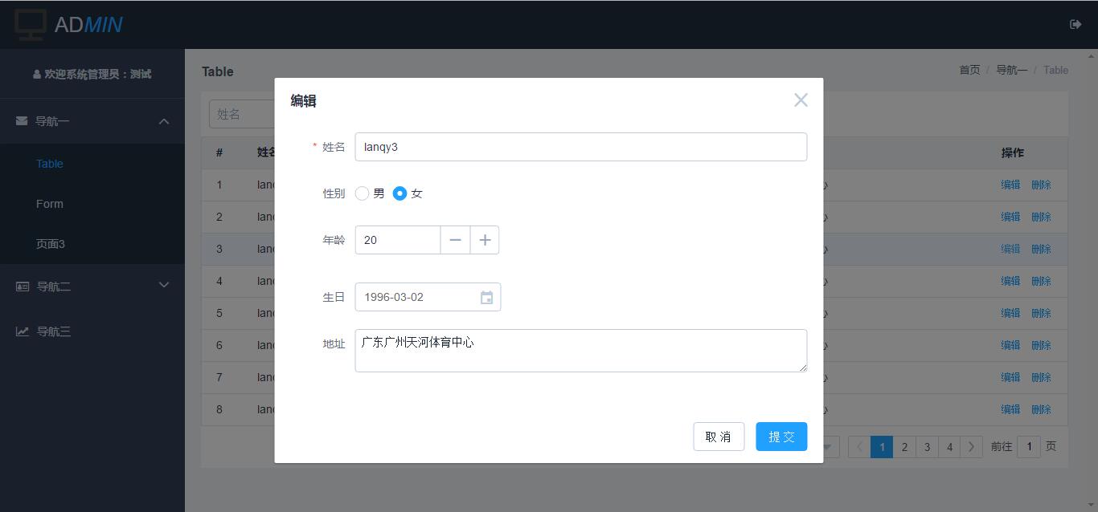This screenshot has height=512, width=1098.
Task: Click the 年龄 number input field
Action: (398, 240)
